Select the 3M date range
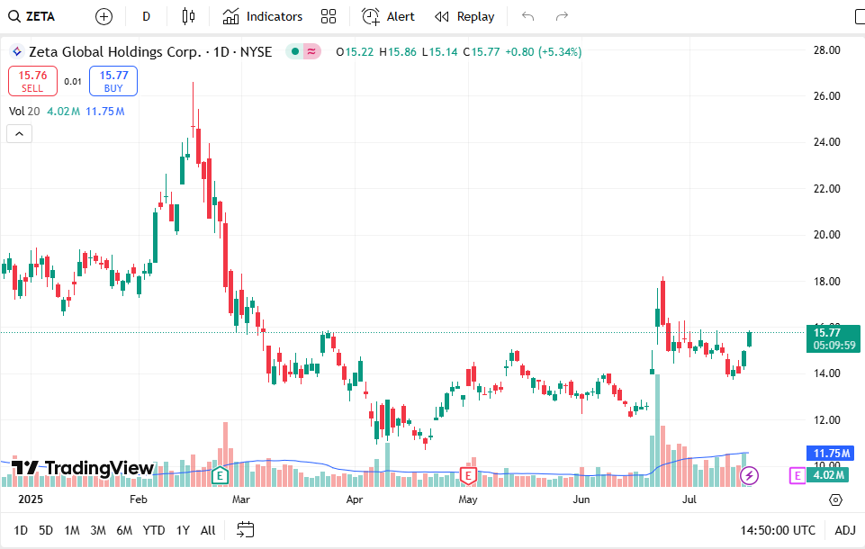Image resolution: width=865 pixels, height=549 pixels. click(97, 530)
